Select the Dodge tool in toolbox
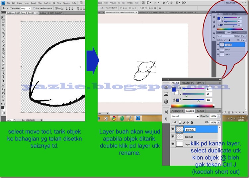Image resolution: width=249 pixels, height=178 pixels. pyautogui.click(x=3, y=69)
